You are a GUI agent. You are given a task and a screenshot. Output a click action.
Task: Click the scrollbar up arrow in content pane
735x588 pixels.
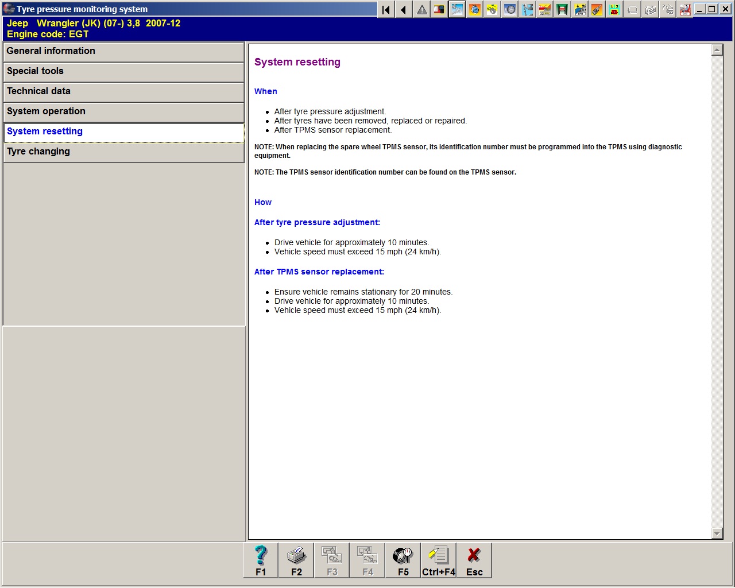click(x=717, y=50)
